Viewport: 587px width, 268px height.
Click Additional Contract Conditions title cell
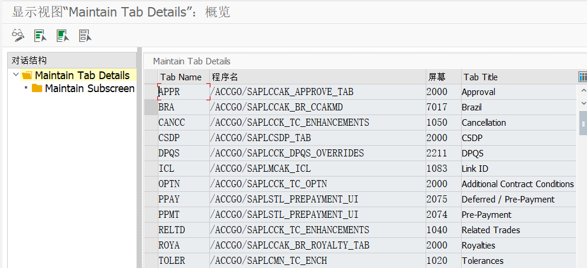click(519, 184)
